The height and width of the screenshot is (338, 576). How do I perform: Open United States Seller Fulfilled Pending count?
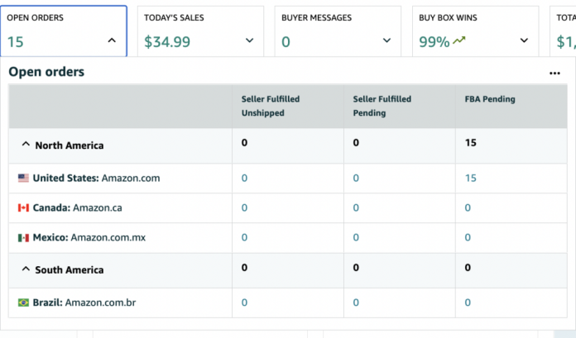[x=356, y=178]
